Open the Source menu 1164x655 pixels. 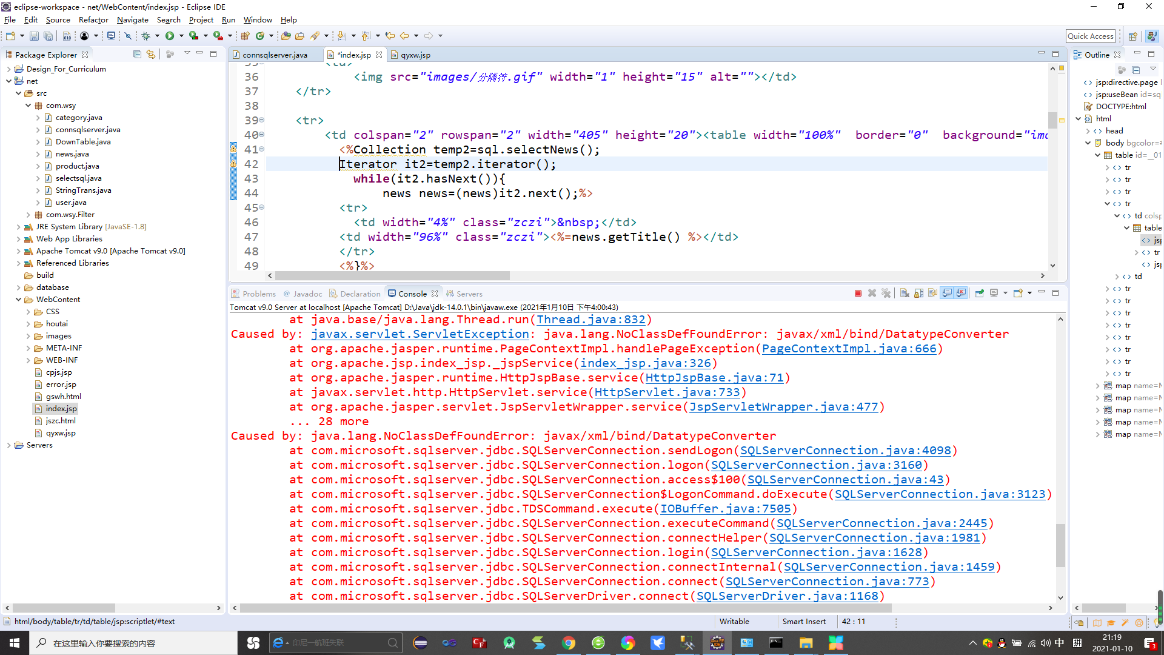point(58,20)
